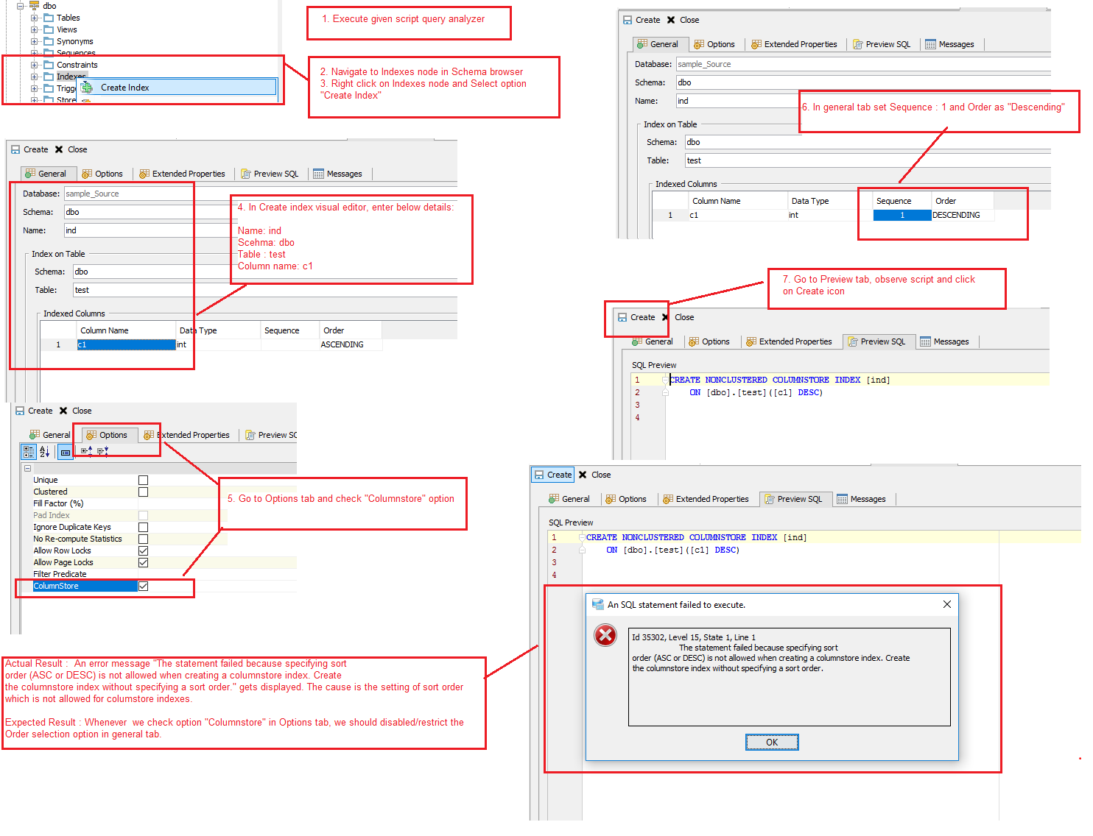
Task: Select the highlighted c1 column name cell
Action: click(126, 344)
